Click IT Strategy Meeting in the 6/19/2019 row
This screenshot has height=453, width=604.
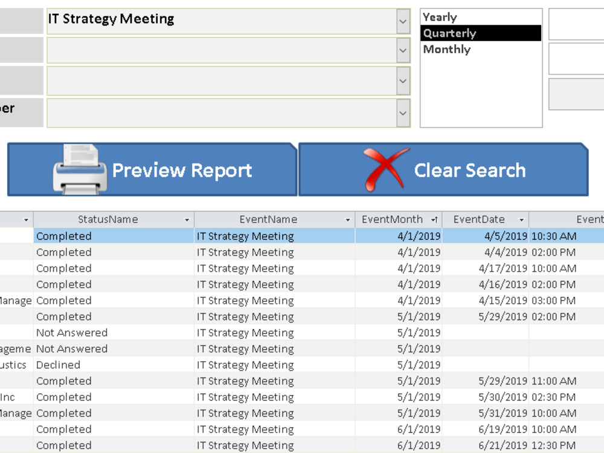275,429
